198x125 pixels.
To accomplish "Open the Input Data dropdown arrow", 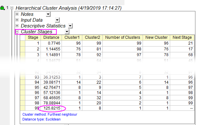I will pos(57,20).
